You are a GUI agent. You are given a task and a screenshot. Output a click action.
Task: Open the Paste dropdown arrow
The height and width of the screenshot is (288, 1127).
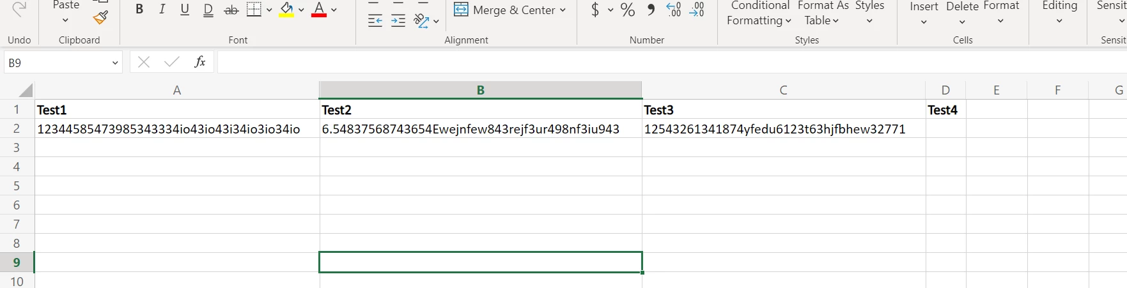[65, 20]
